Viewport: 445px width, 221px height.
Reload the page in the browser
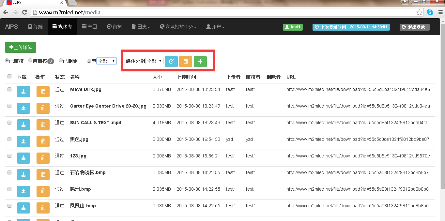point(24,12)
